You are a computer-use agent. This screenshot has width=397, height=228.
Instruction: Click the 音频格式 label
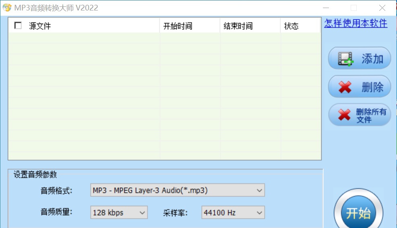(56, 191)
